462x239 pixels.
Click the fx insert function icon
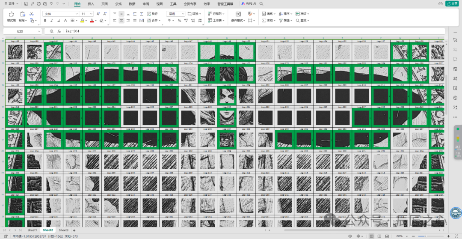pyautogui.click(x=59, y=31)
